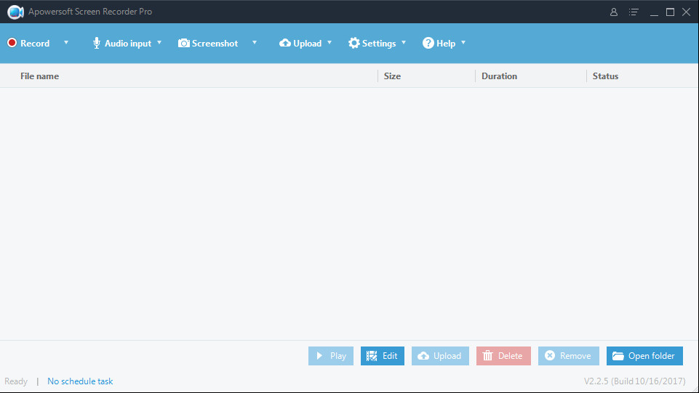The height and width of the screenshot is (393, 699).
Task: Click the Edit button
Action: pyautogui.click(x=383, y=356)
